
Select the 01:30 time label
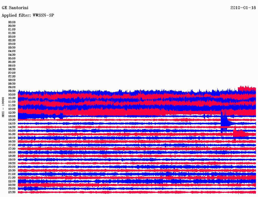12,33
